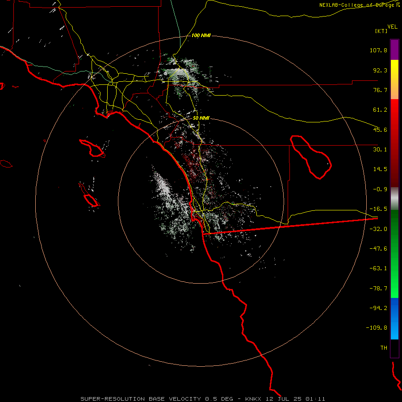The image size is (402, 402).
Task: Select the 45.6 legend value
Action: (380, 130)
